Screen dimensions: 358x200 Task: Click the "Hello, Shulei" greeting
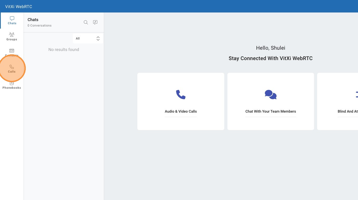coord(271,48)
